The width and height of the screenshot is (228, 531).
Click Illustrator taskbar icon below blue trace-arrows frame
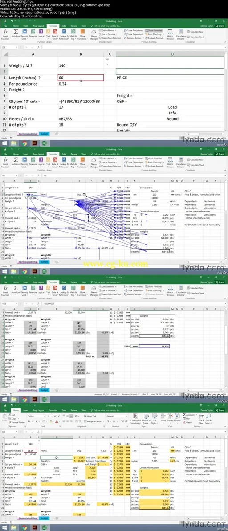pos(34,271)
